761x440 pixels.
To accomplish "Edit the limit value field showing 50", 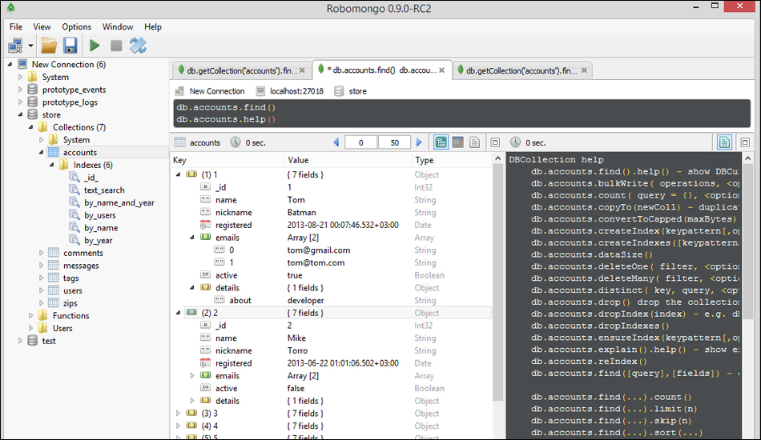I will (395, 142).
